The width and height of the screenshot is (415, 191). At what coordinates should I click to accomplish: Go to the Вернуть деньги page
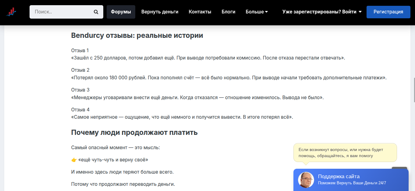pos(160,12)
